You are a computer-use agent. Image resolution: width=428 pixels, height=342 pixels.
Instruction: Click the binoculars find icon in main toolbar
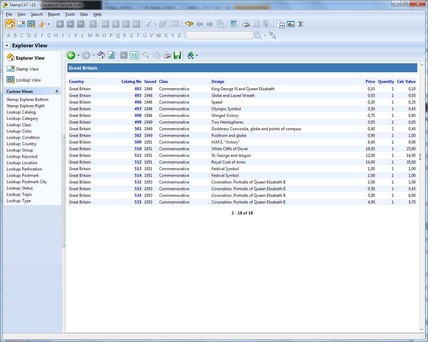coord(189,24)
